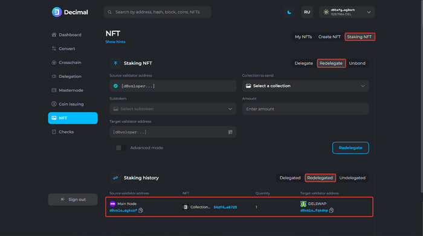Open Convert in sidebar

(66, 48)
